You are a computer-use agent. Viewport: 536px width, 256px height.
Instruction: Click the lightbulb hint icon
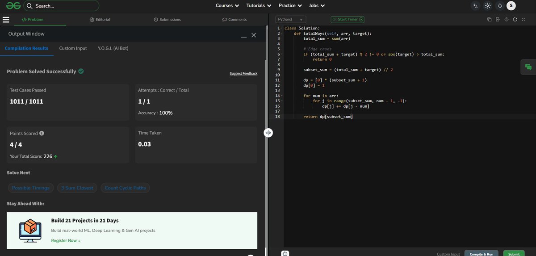pyautogui.click(x=285, y=253)
